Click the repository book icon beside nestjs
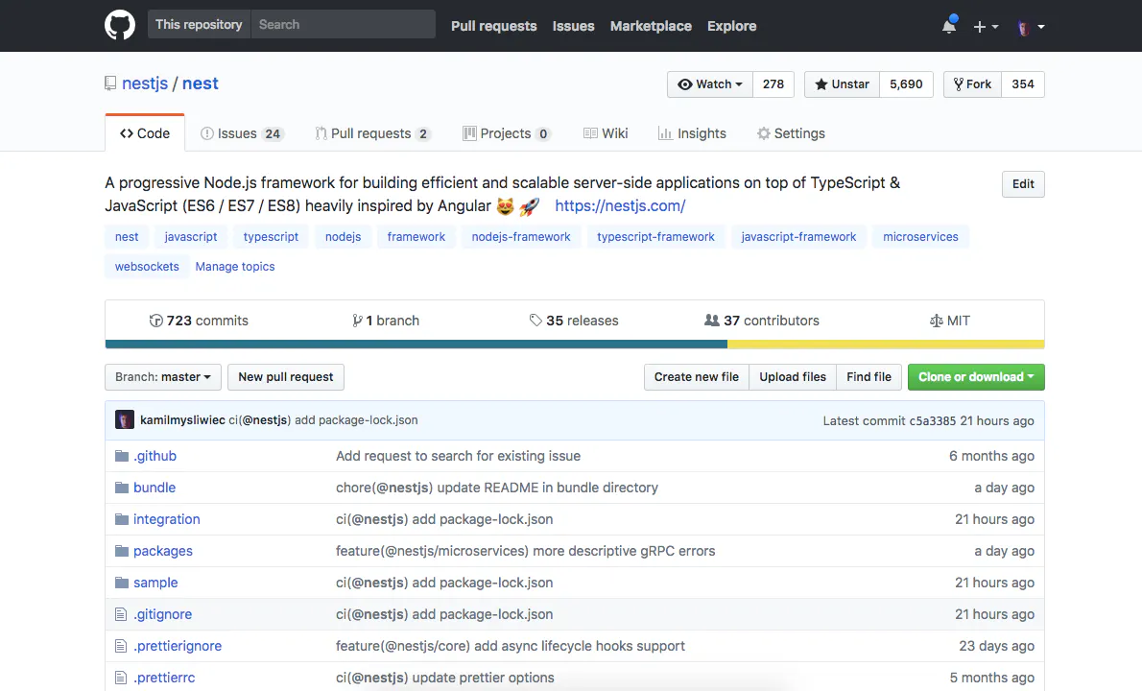This screenshot has width=1142, height=691. pos(110,83)
